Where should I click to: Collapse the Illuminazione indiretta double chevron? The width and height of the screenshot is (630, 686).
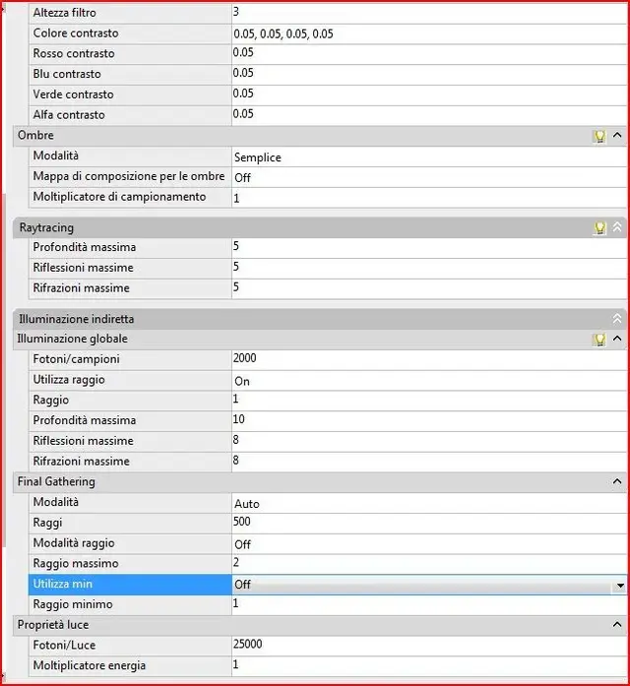tap(617, 319)
